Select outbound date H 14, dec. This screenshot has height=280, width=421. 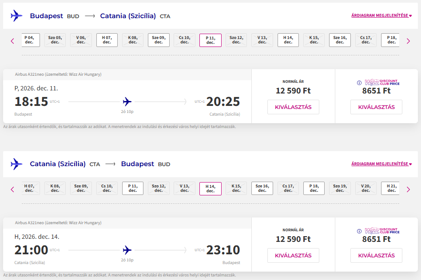(288, 40)
